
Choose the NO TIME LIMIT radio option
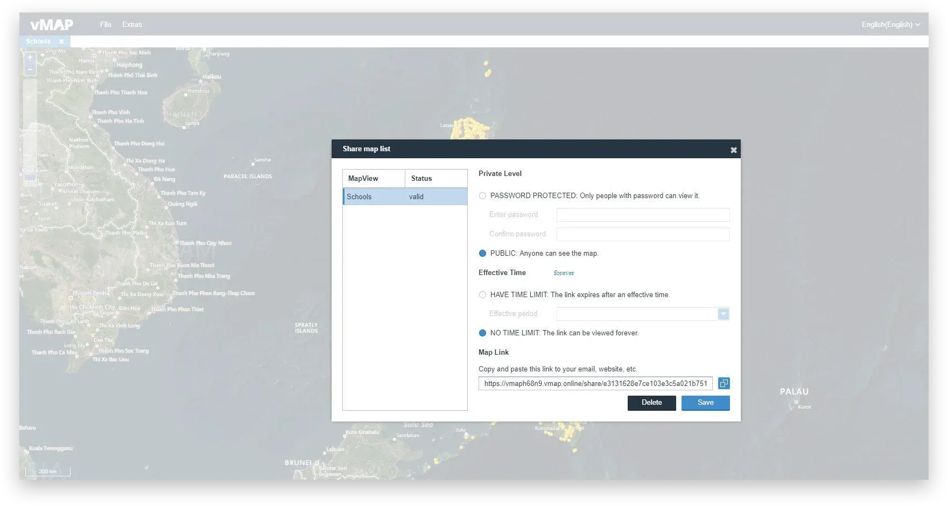click(482, 333)
